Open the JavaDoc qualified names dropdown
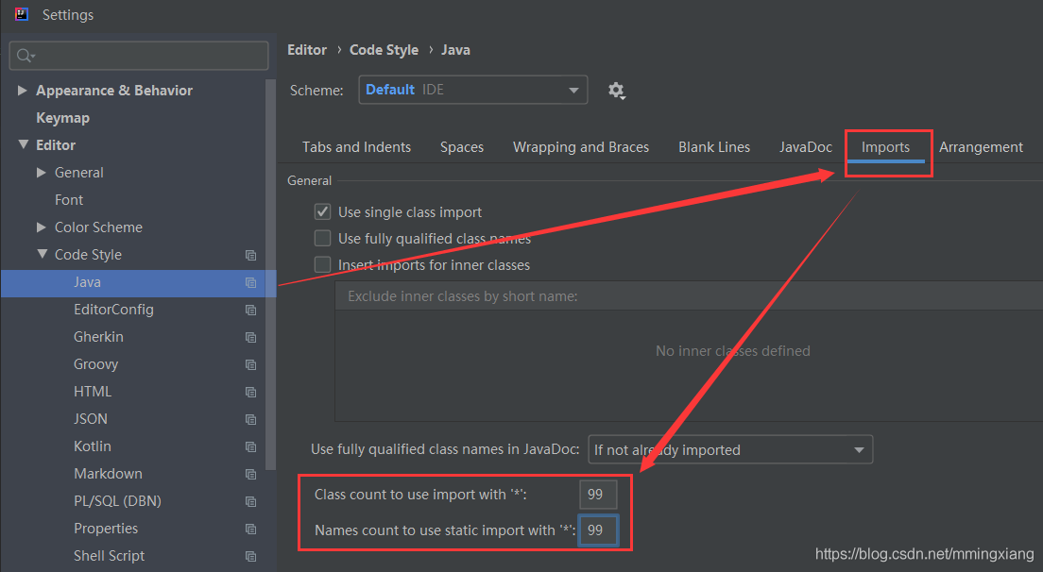1043x572 pixels. pos(730,450)
